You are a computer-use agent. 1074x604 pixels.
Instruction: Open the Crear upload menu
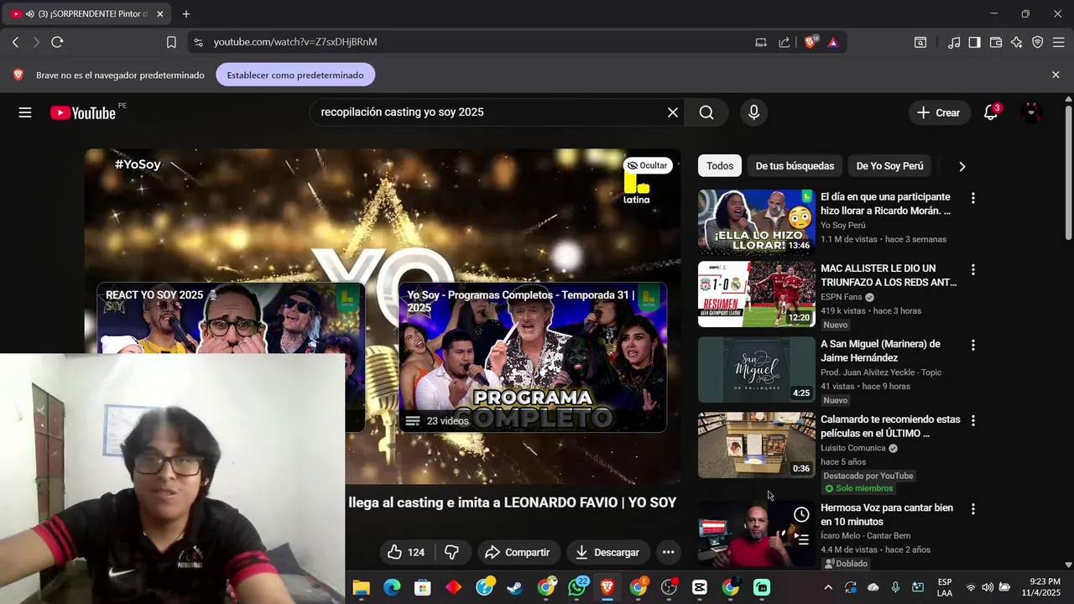point(939,112)
